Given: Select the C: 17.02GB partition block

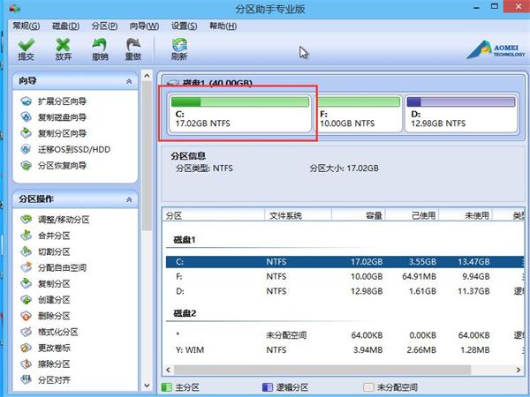Looking at the screenshot, I should click(240, 114).
